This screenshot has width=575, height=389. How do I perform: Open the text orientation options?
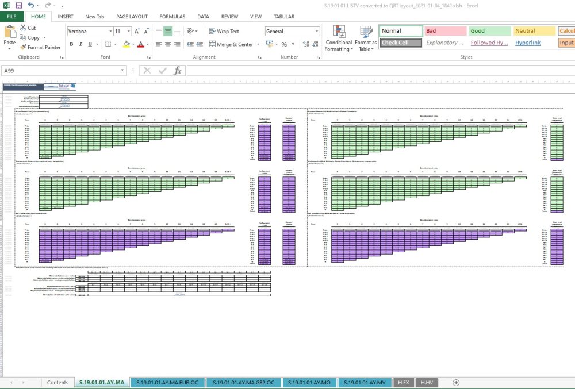pos(192,31)
